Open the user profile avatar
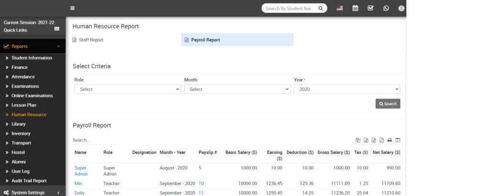Viewport: 489px width, 196px height. point(401,9)
